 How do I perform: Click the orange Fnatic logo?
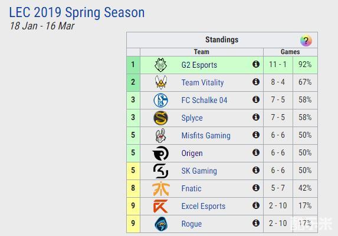(161, 189)
